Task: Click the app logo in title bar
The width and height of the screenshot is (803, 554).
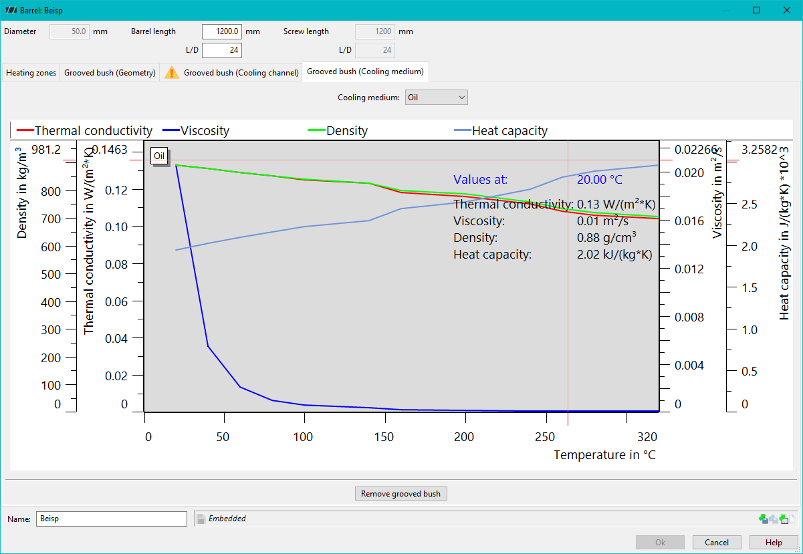Action: pyautogui.click(x=10, y=10)
